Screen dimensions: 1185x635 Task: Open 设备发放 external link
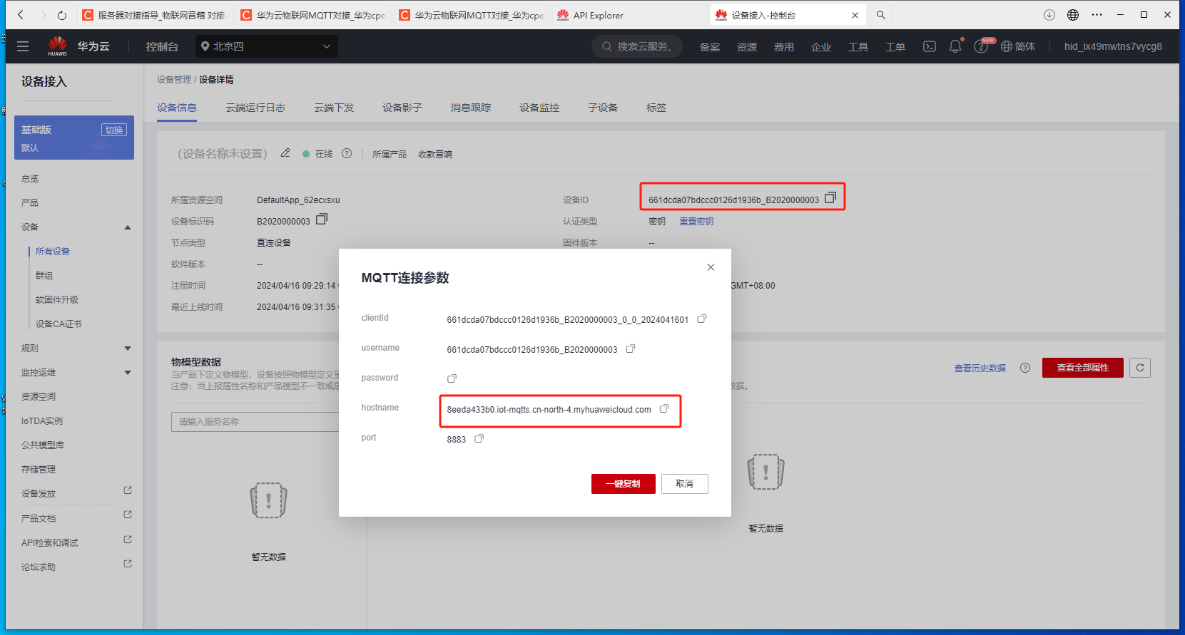[128, 490]
